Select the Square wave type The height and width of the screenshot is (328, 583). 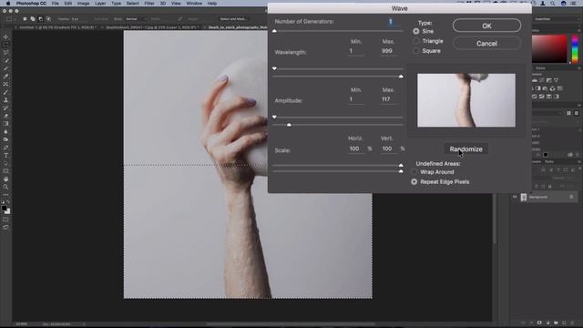(x=416, y=51)
